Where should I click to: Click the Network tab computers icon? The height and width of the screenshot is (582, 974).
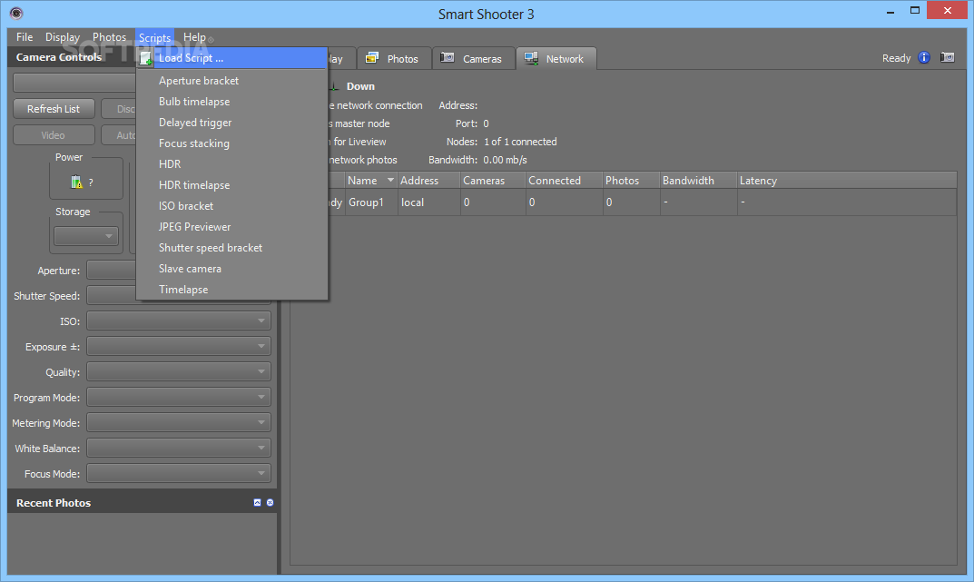[531, 58]
